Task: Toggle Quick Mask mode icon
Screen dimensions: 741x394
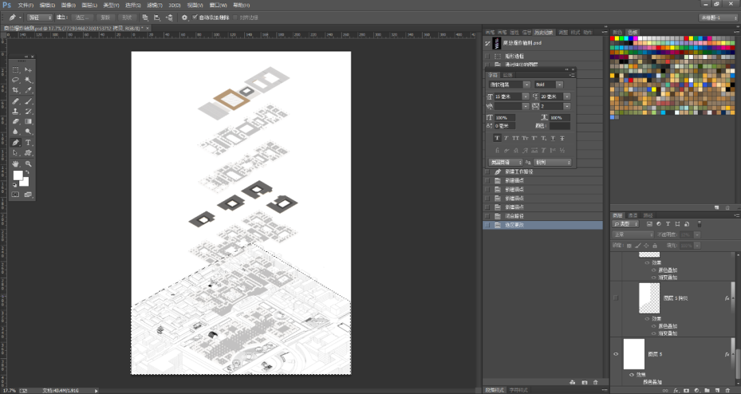Action: point(16,194)
